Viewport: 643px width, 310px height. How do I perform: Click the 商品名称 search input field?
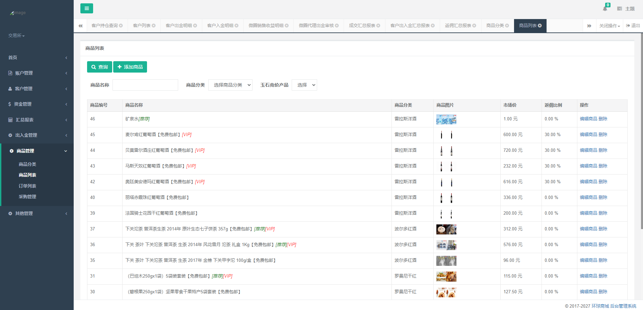tap(145, 85)
